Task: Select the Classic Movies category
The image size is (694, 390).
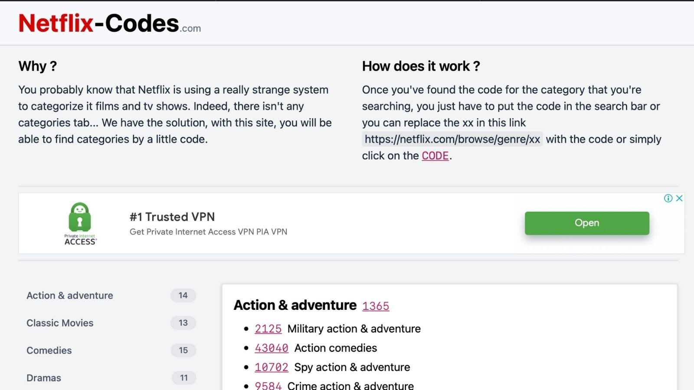Action: tap(60, 323)
